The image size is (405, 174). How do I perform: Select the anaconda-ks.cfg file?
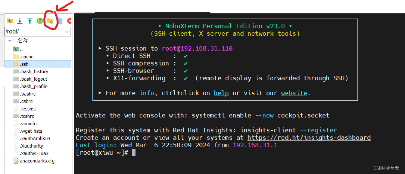pos(34,161)
